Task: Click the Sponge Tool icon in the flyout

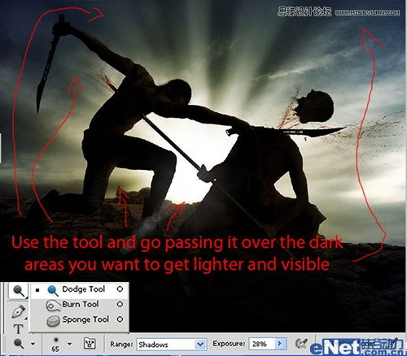Action: (53, 320)
